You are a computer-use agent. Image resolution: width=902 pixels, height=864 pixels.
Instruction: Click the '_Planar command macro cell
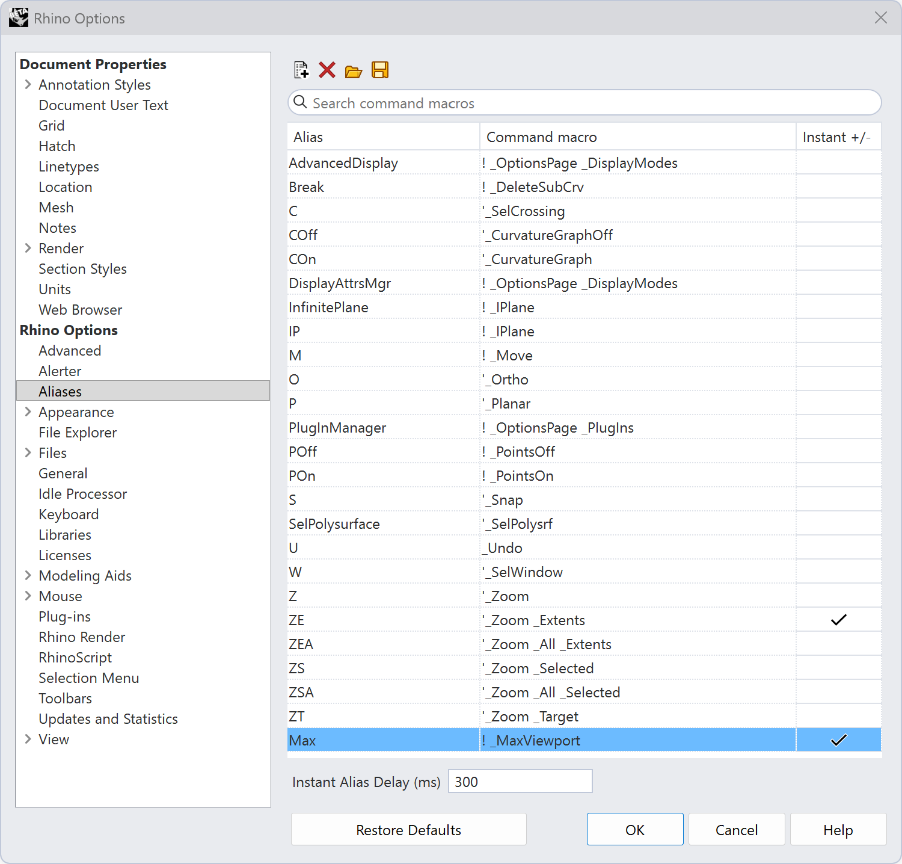638,403
